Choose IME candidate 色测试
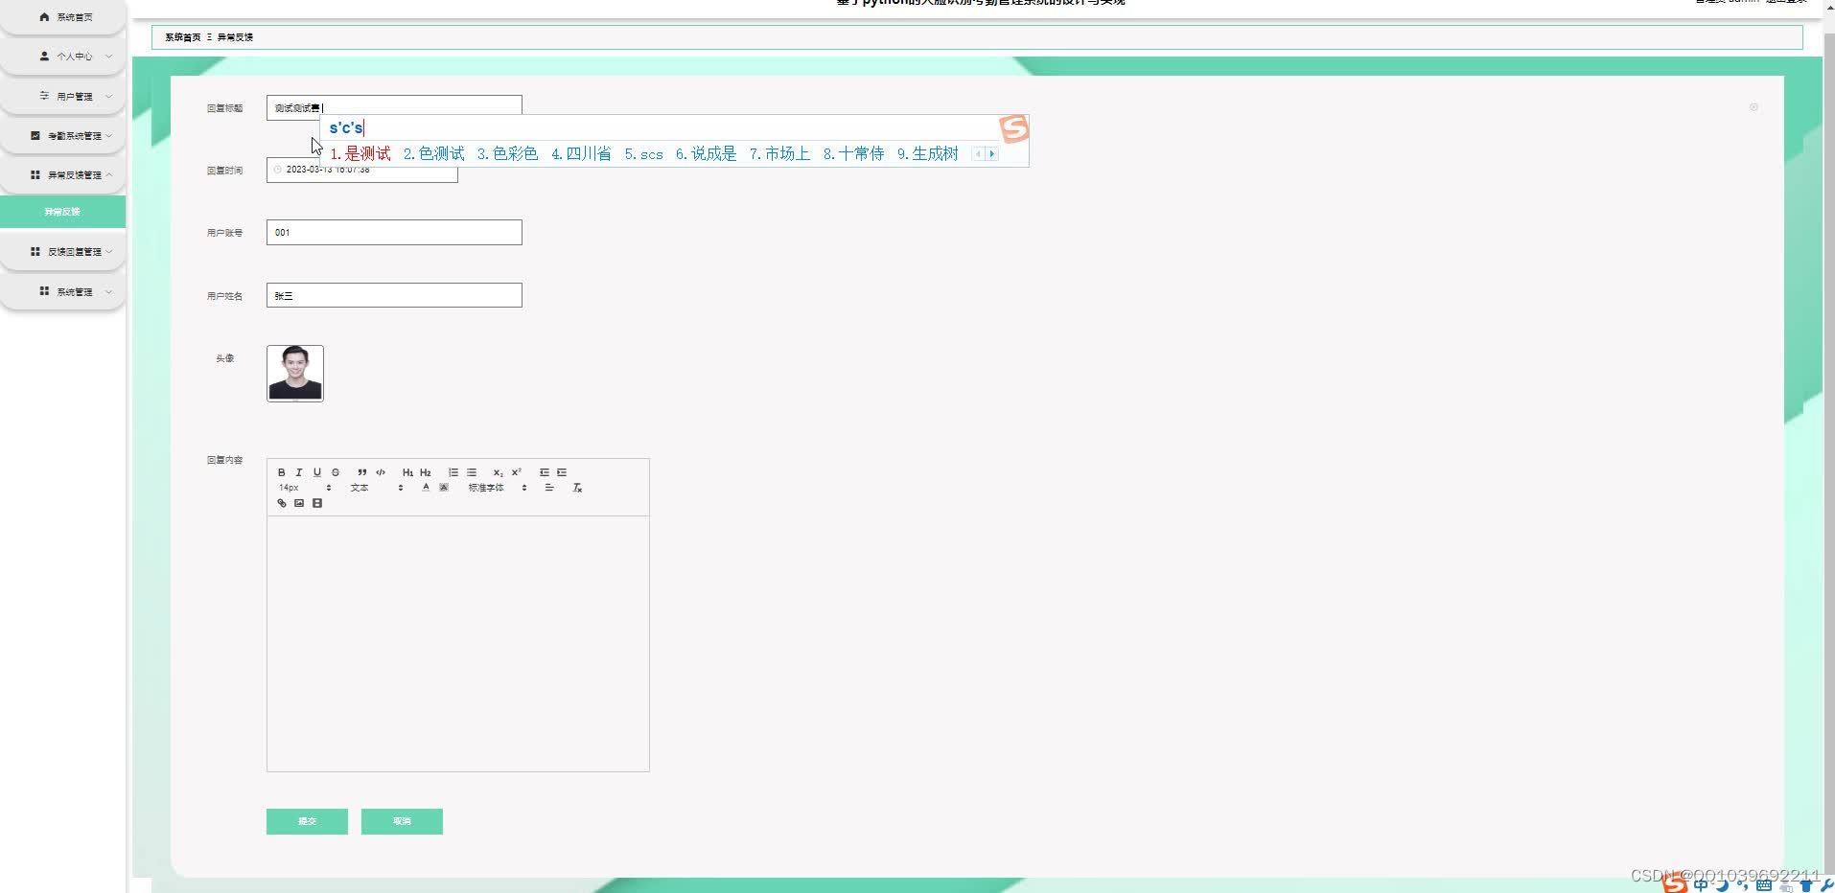This screenshot has width=1835, height=893. pos(434,154)
